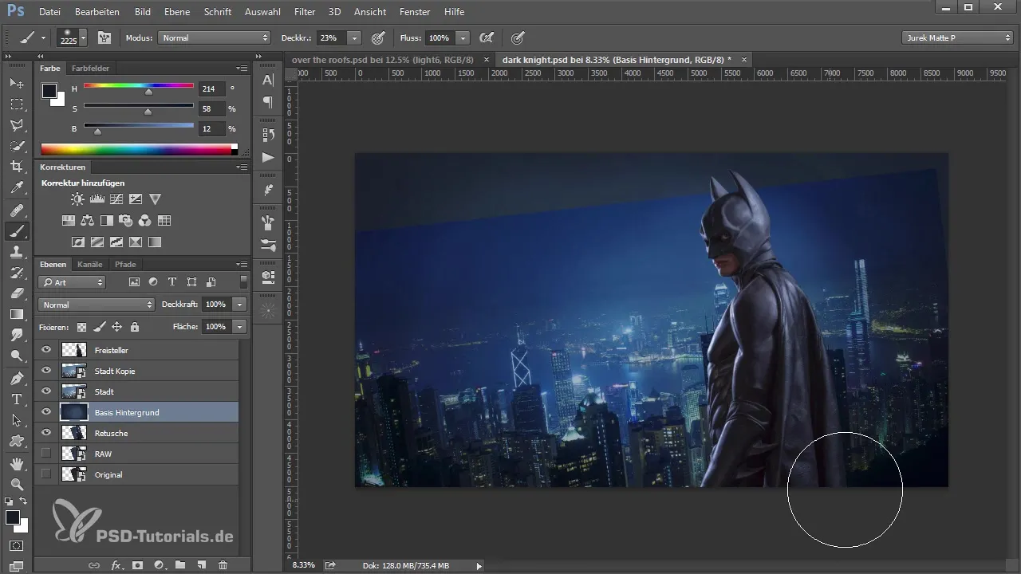Select the Zoom tool
The height and width of the screenshot is (574, 1021).
(x=17, y=484)
